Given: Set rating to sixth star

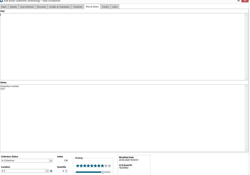Looking at the screenshot, I should (x=95, y=166).
